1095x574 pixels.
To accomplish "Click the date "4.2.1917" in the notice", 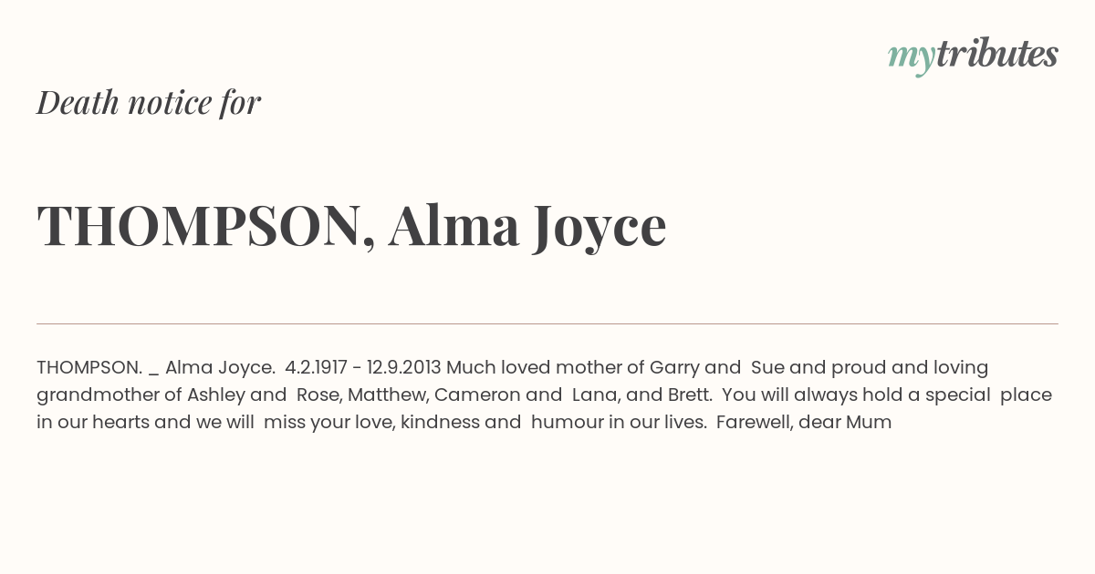I will pyautogui.click(x=316, y=368).
